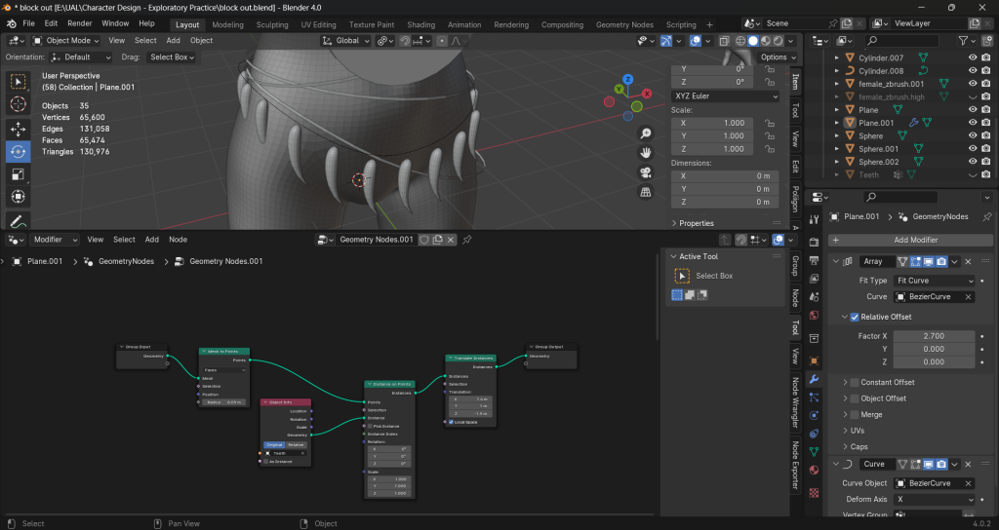Screen dimensions: 999x530
Task: Switch perspective/orthographic with the grid icon
Action: (646, 192)
